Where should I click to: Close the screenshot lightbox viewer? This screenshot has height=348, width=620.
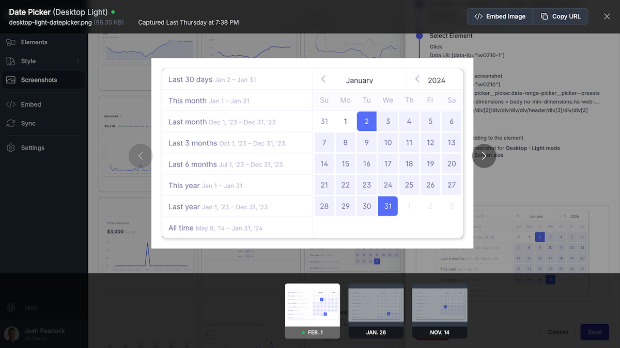(x=607, y=16)
